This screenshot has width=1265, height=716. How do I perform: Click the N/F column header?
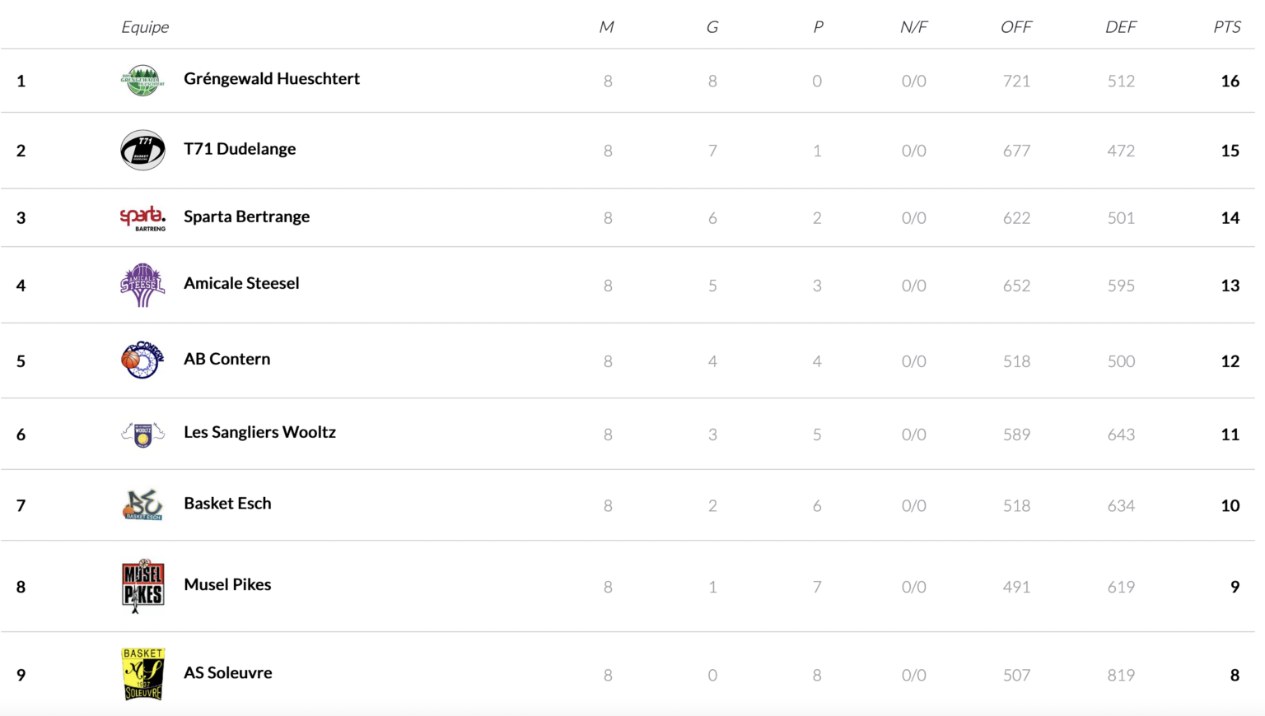tap(913, 27)
